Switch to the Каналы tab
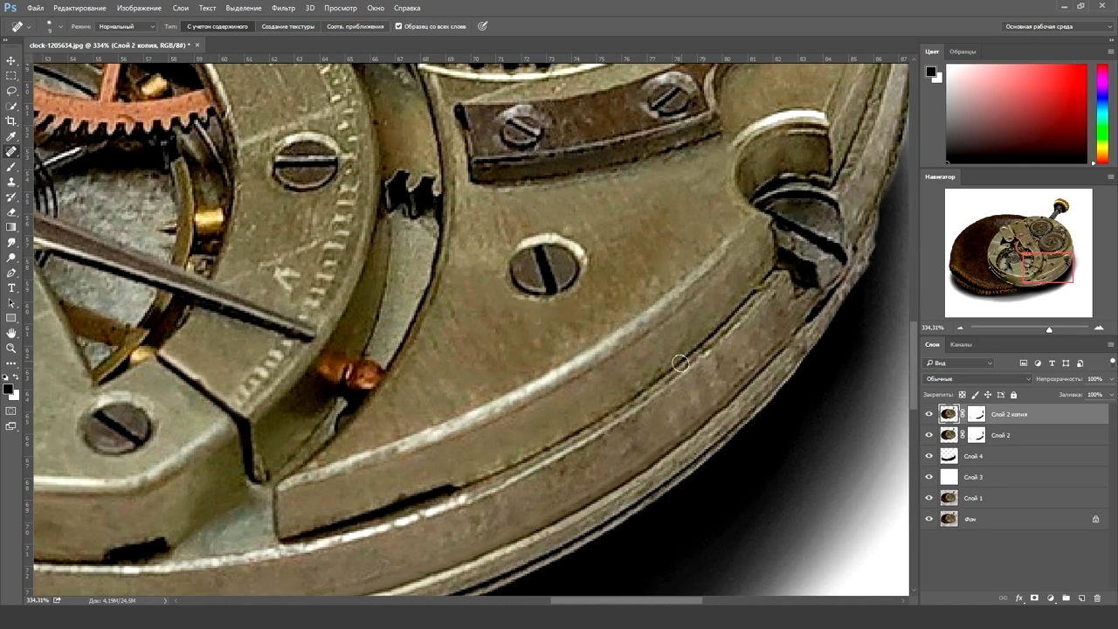This screenshot has height=629, width=1118. point(961,344)
